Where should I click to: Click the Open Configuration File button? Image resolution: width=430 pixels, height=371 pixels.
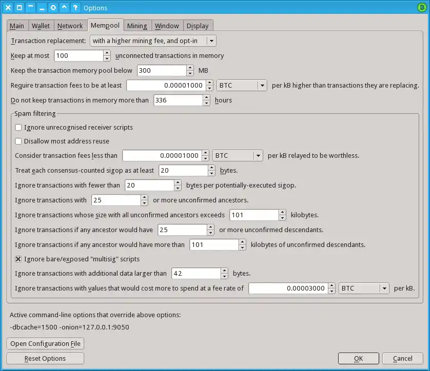pos(45,343)
